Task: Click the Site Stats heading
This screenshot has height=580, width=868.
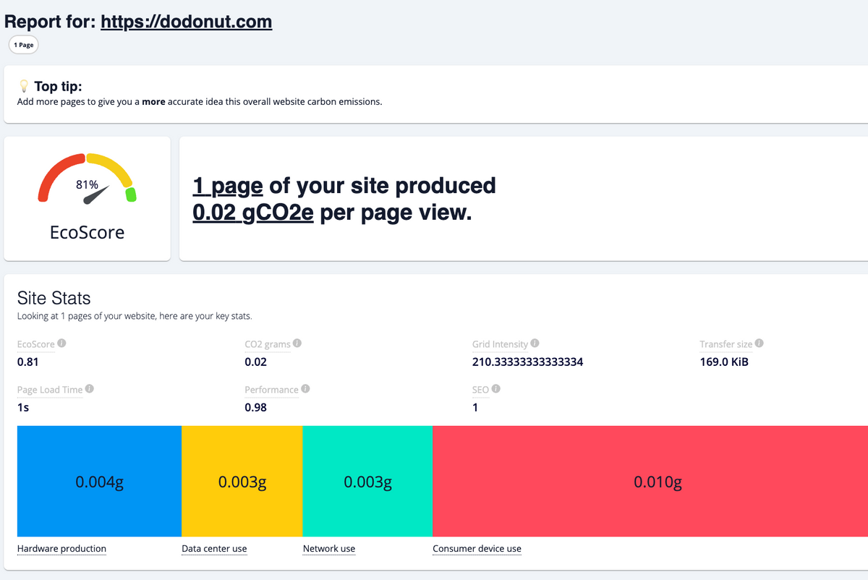Action: (54, 298)
